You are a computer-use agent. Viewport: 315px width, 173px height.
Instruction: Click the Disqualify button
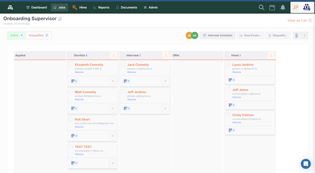[278, 36]
